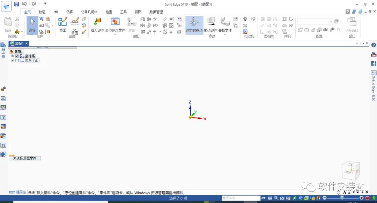Expand the 坐标系 tree node
This screenshot has height=203, width=377.
(x=12, y=56)
